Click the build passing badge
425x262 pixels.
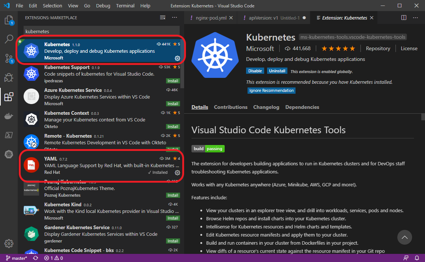tap(208, 149)
